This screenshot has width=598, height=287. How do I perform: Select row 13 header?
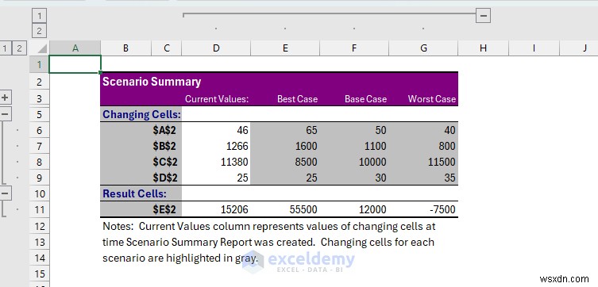click(x=40, y=242)
